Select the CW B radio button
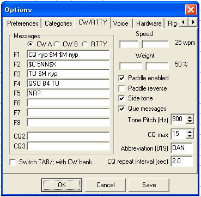Image resolution: width=201 pixels, height=197 pixels. click(x=57, y=44)
